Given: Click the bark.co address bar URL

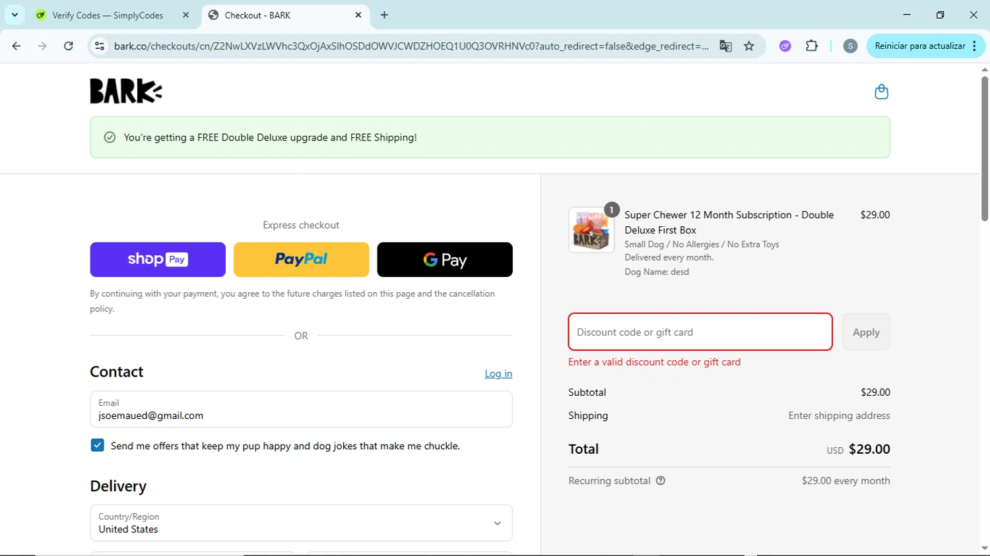Looking at the screenshot, I should point(411,46).
